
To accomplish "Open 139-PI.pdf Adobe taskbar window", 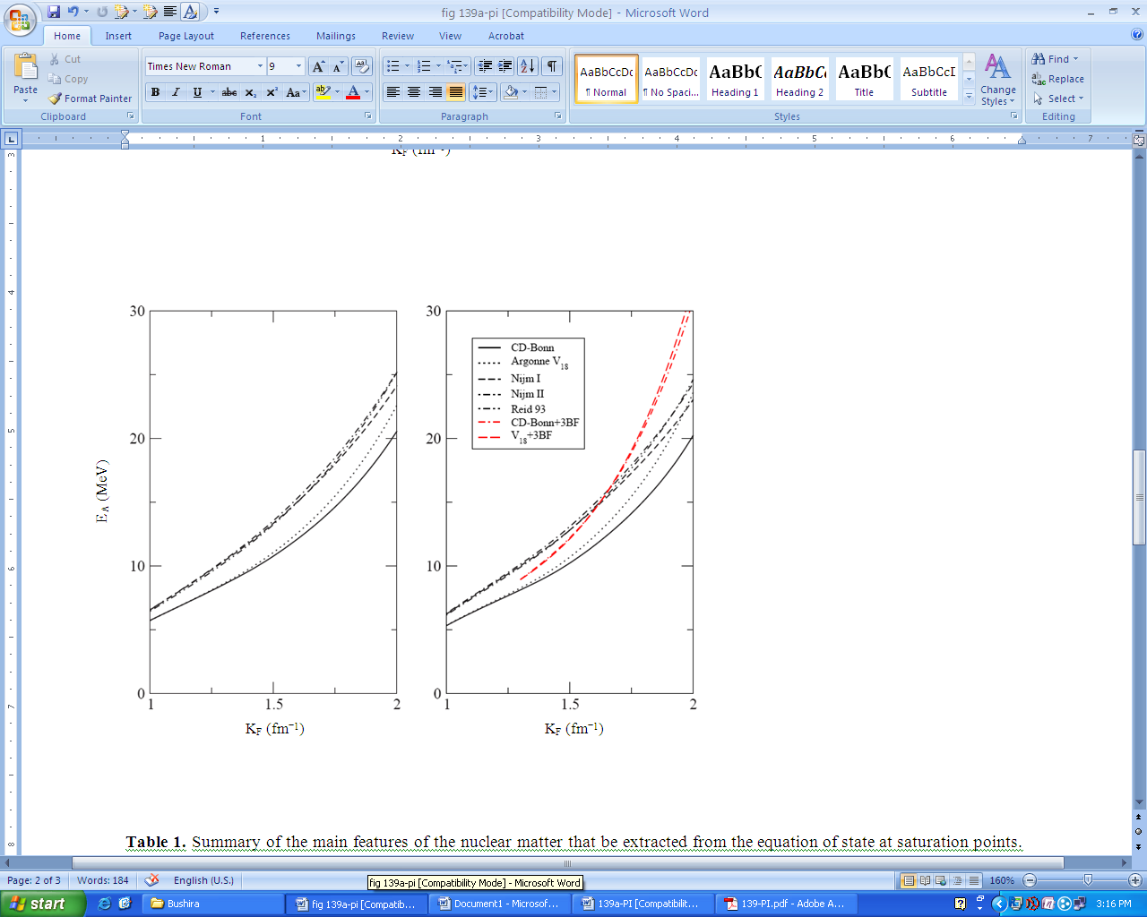I will click(x=785, y=904).
